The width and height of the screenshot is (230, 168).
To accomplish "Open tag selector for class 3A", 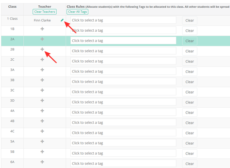I will 123,71.
